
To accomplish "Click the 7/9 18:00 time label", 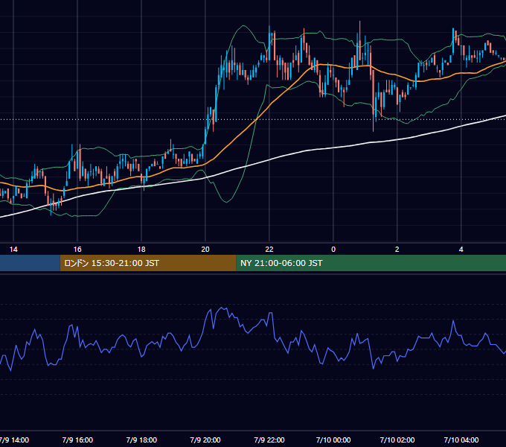I will 141,440.
